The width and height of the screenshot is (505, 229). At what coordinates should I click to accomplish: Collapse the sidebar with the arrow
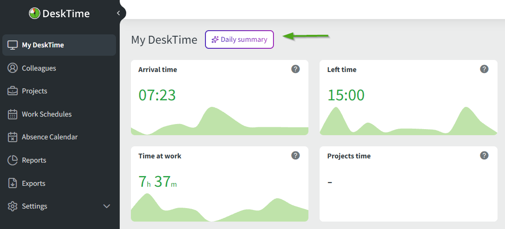[118, 13]
